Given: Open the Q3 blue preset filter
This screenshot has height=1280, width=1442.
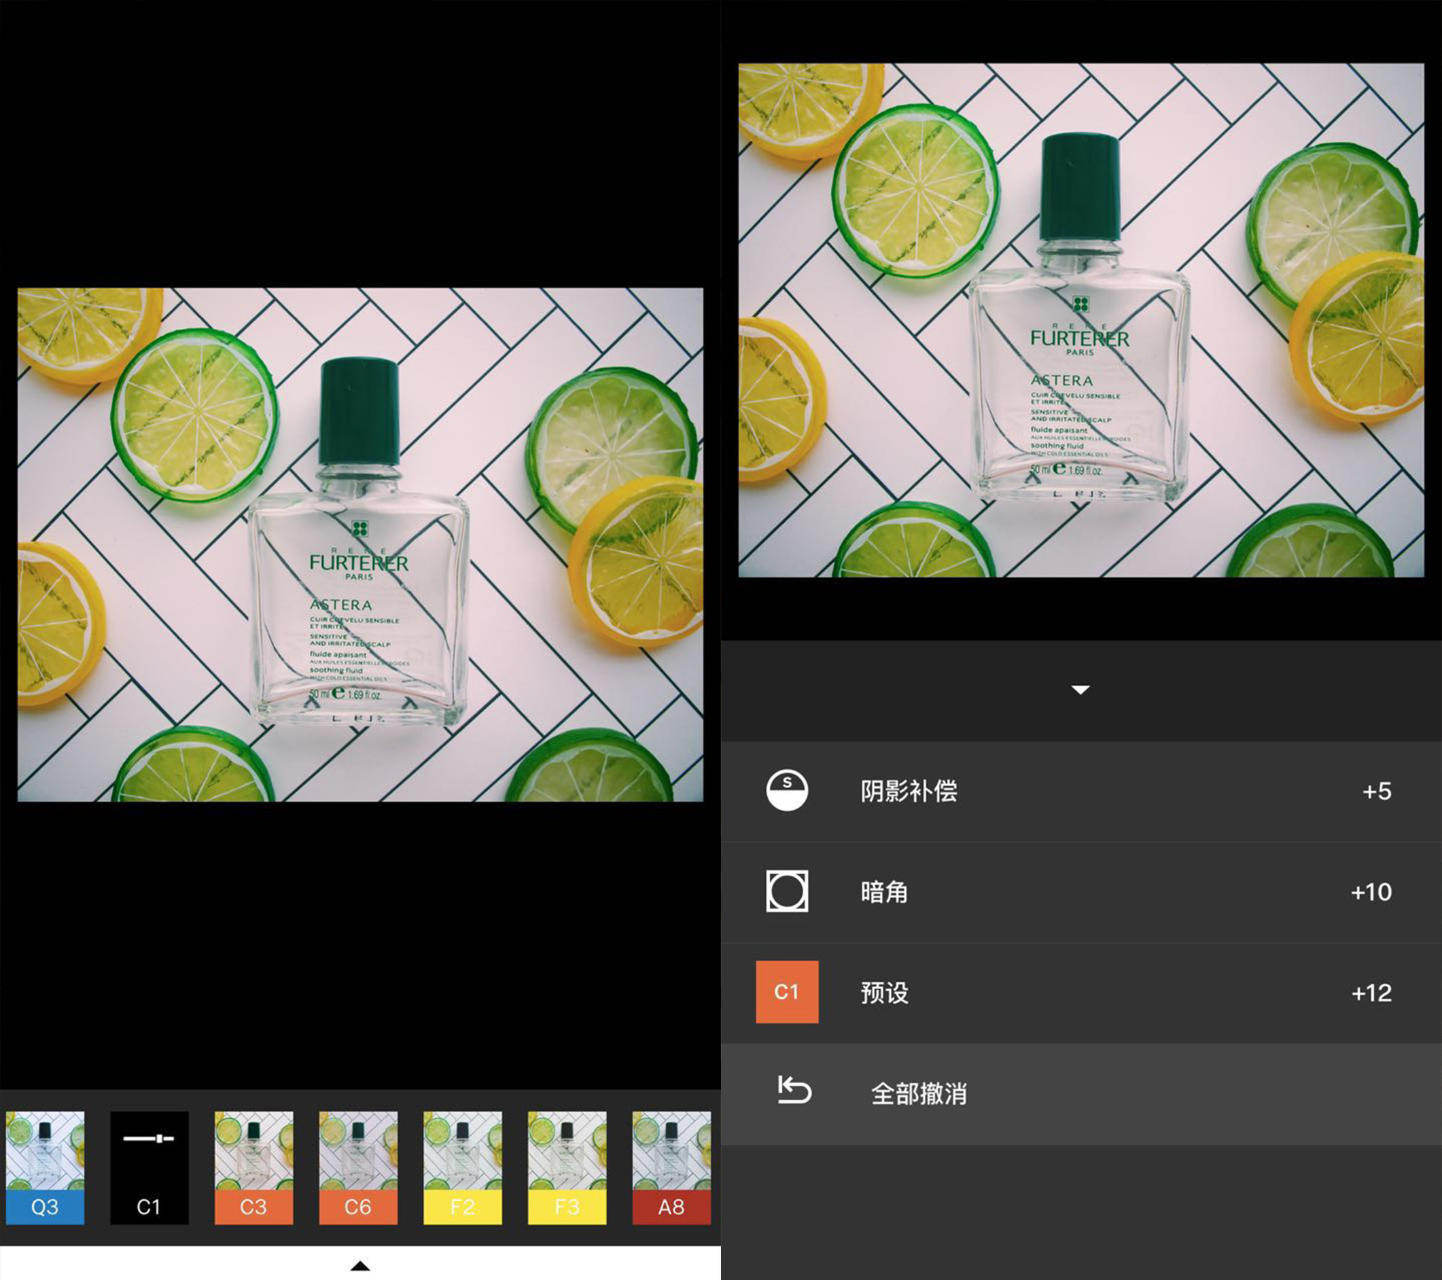Looking at the screenshot, I should [x=43, y=1167].
